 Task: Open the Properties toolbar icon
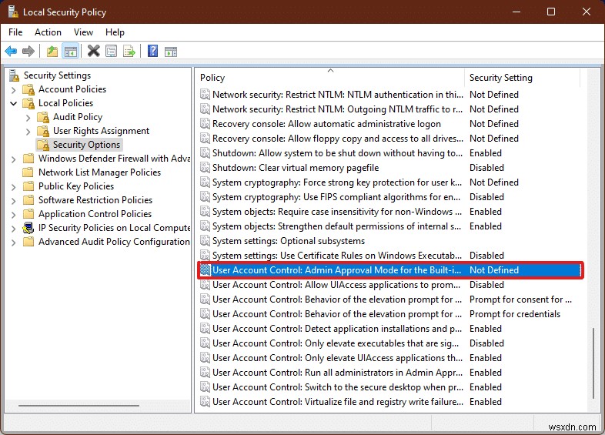point(111,51)
